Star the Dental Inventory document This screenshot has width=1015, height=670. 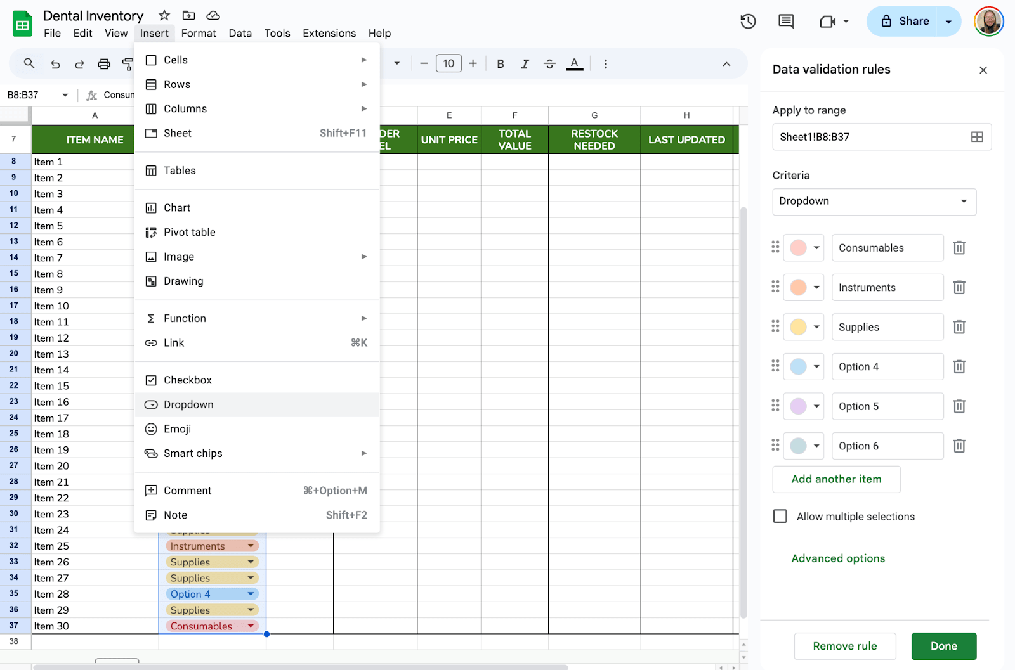(164, 15)
